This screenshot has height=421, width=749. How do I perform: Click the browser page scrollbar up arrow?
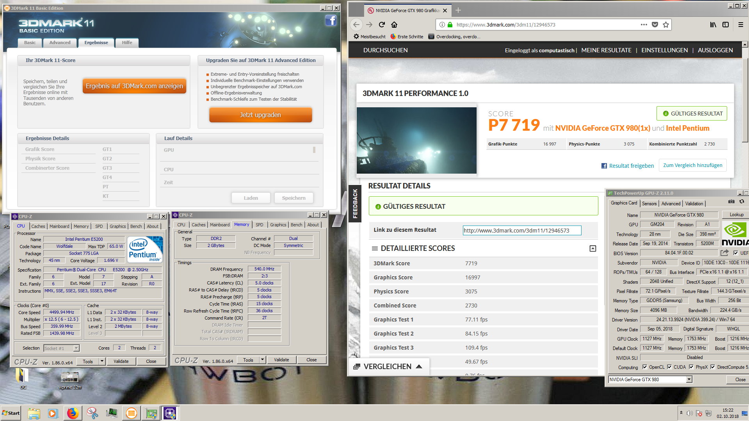tap(745, 44)
